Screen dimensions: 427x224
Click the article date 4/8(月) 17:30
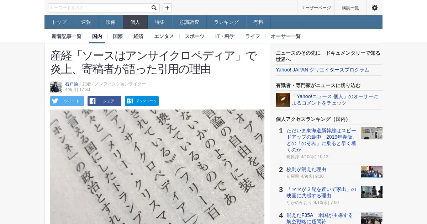78,90
